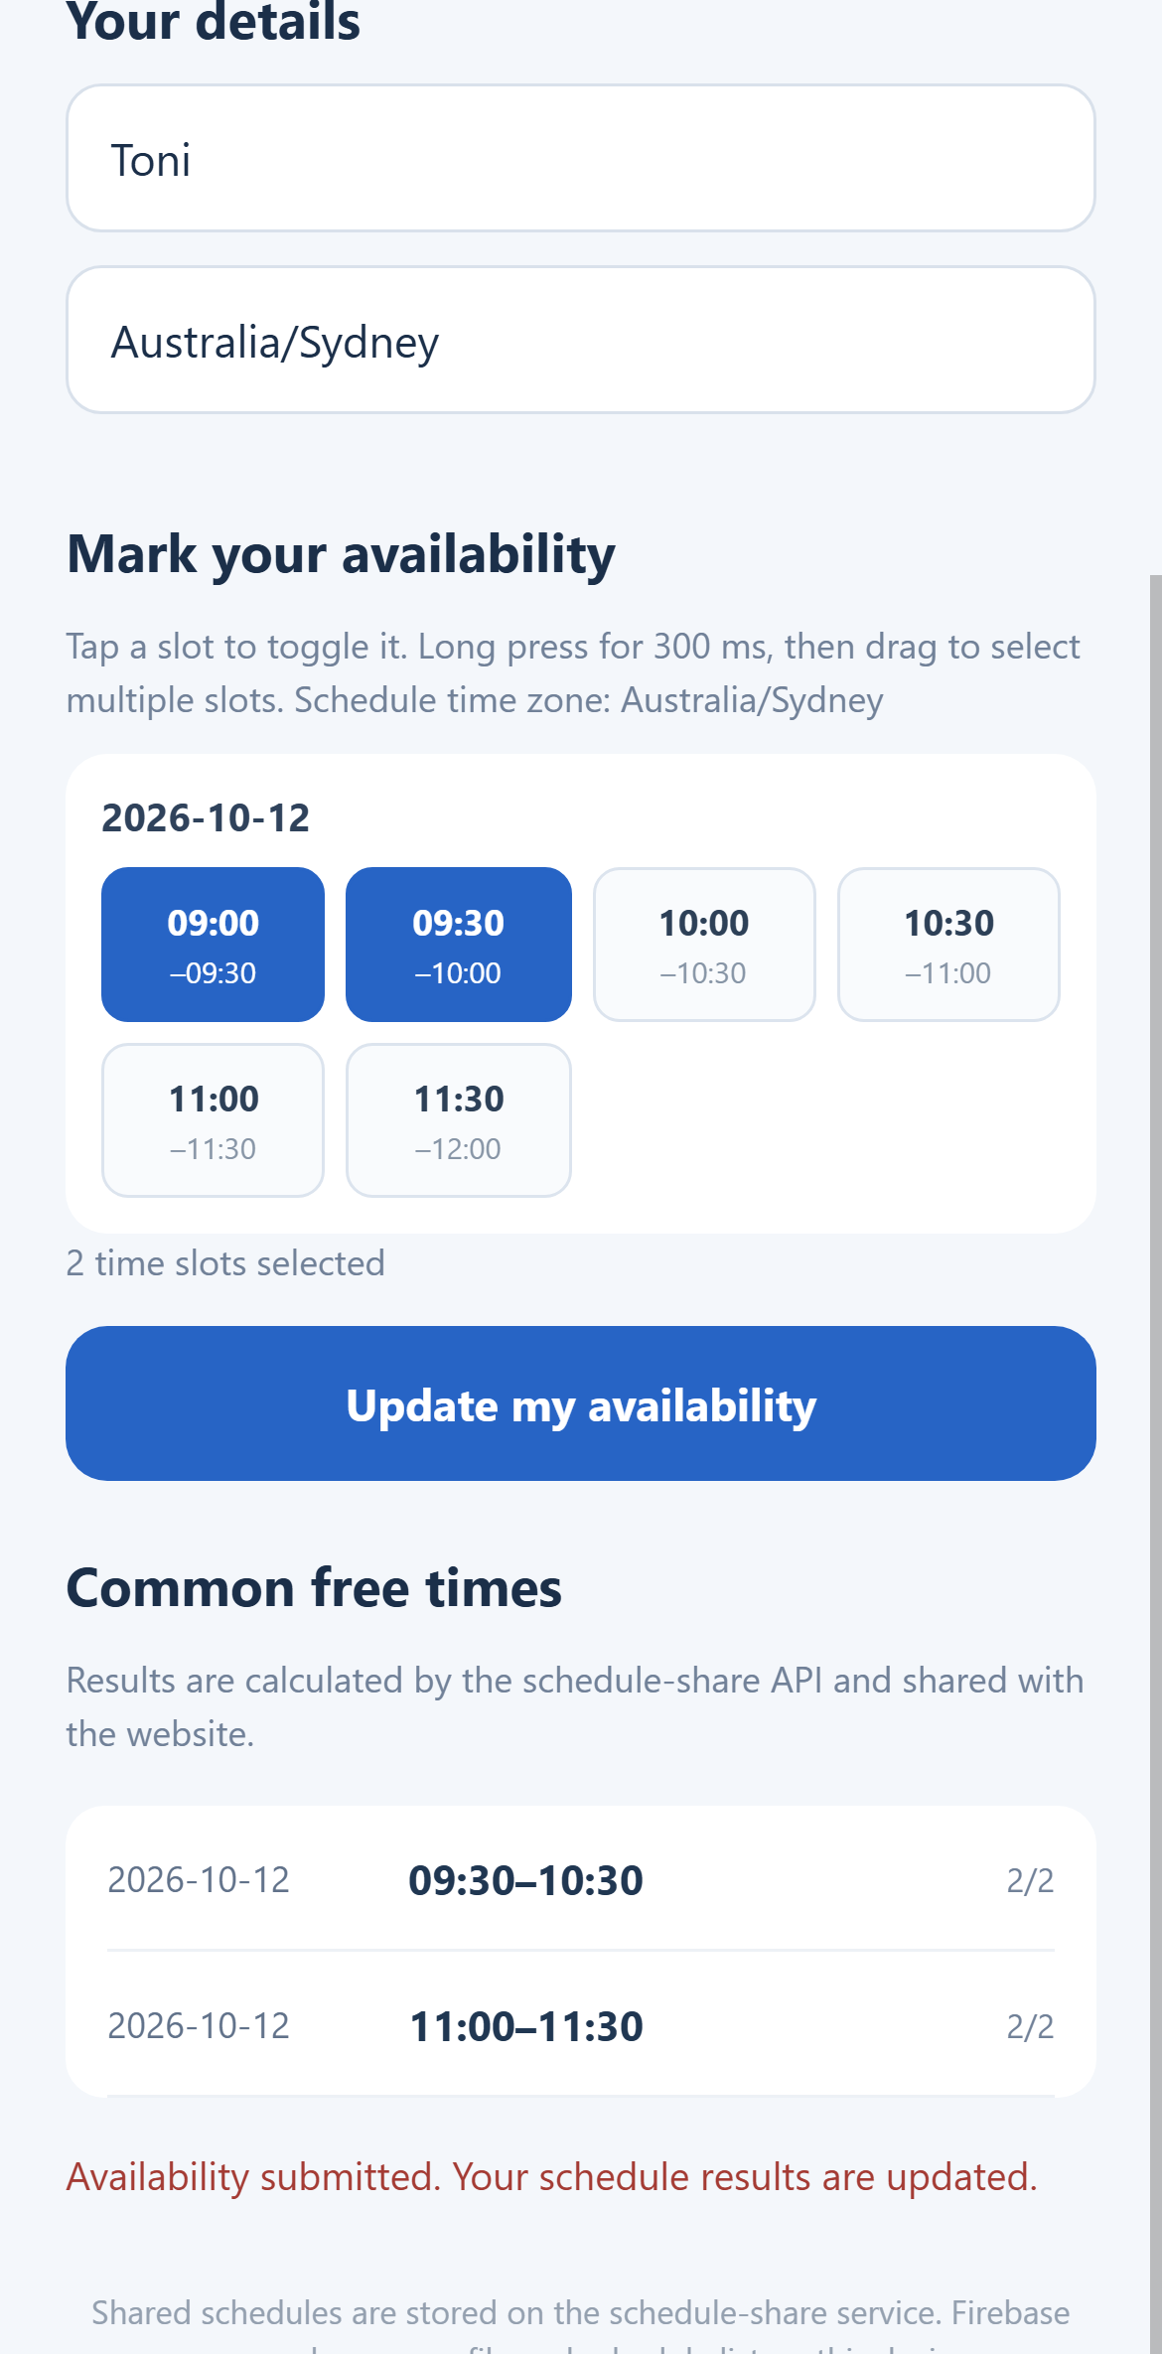Image resolution: width=1162 pixels, height=2354 pixels.
Task: Select the 10:00–10:30 time slot
Action: (704, 945)
